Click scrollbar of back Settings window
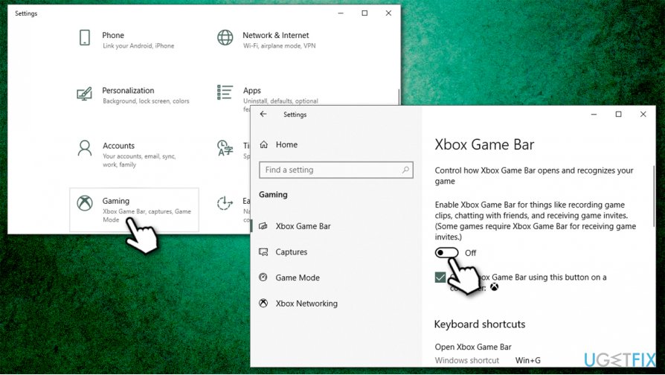Viewport: 665px width, 375px height. point(399,97)
